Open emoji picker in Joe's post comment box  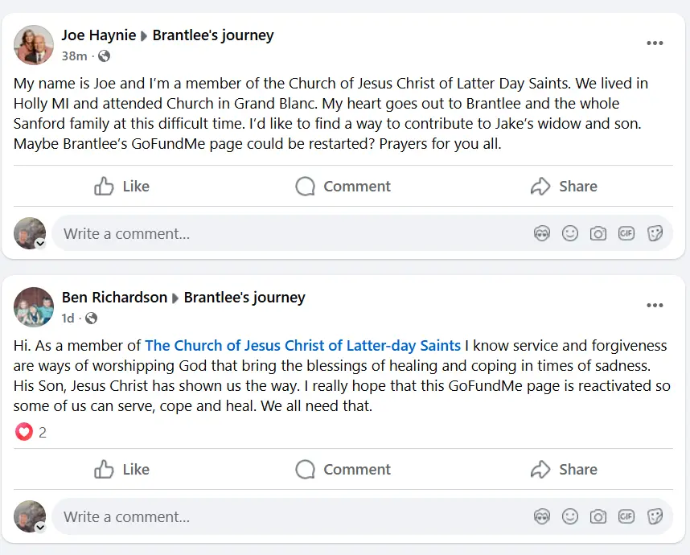coord(570,234)
